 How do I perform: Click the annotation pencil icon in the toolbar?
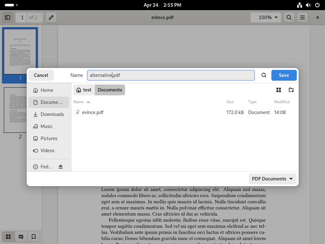[x=51, y=17]
